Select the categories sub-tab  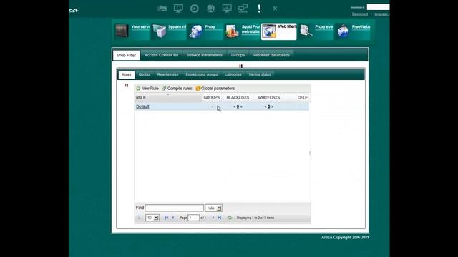pos(233,74)
